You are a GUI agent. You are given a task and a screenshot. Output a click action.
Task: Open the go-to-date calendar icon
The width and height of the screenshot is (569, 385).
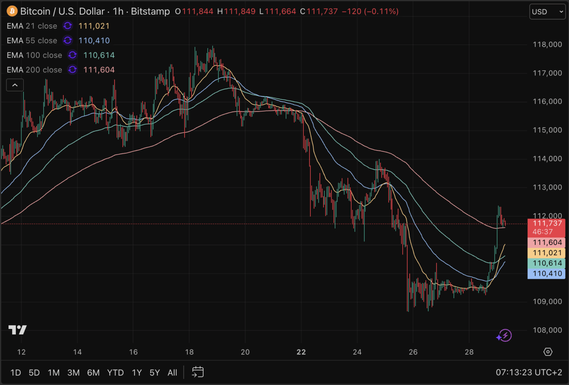click(198, 372)
